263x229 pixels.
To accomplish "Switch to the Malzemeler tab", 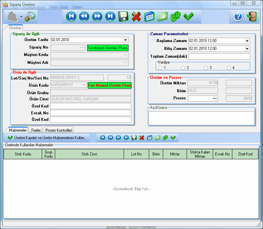I will tap(18, 130).
